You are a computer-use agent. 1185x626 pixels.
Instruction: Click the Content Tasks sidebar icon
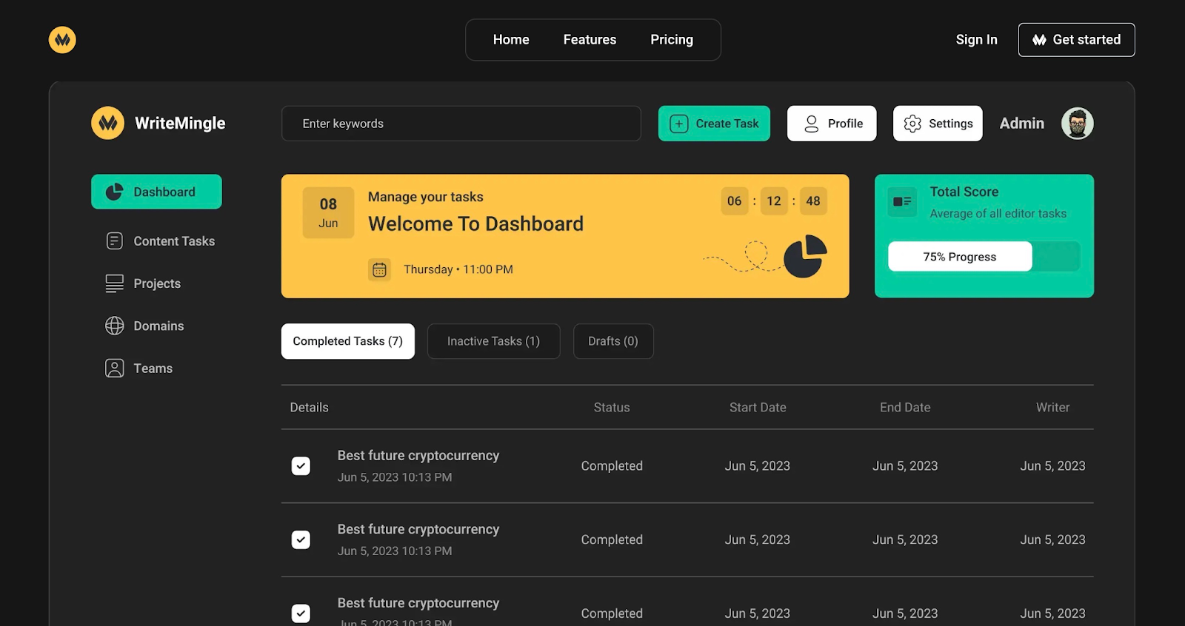click(115, 241)
